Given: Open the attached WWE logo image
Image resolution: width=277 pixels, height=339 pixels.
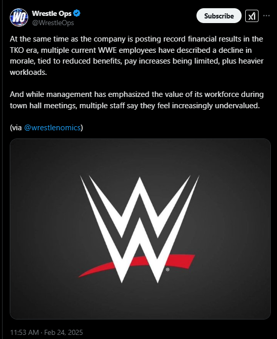Looking at the screenshot, I should pyautogui.click(x=140, y=229).
